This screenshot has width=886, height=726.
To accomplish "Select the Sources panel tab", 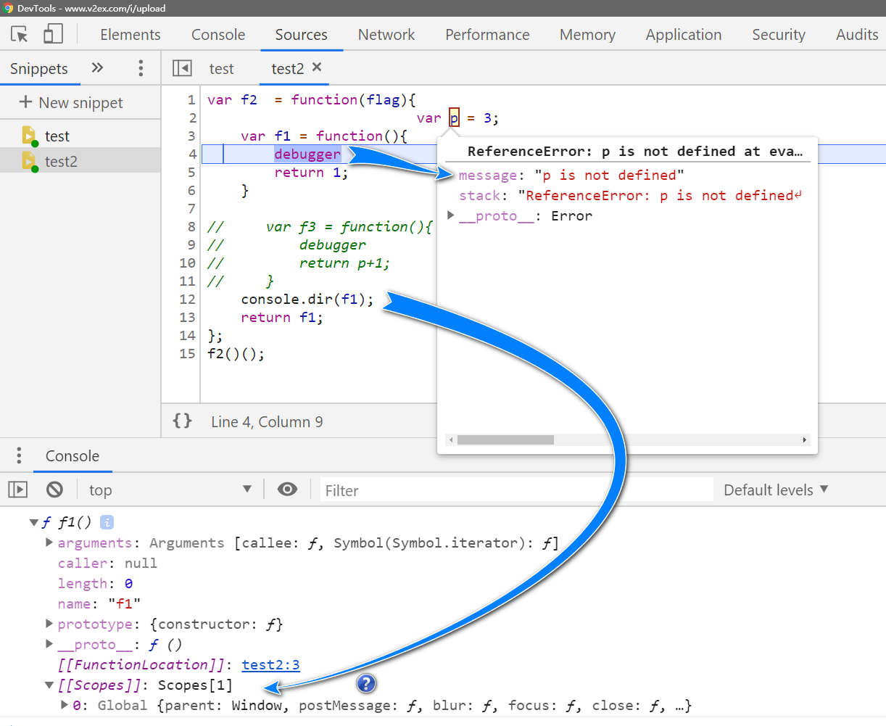I will (x=302, y=34).
